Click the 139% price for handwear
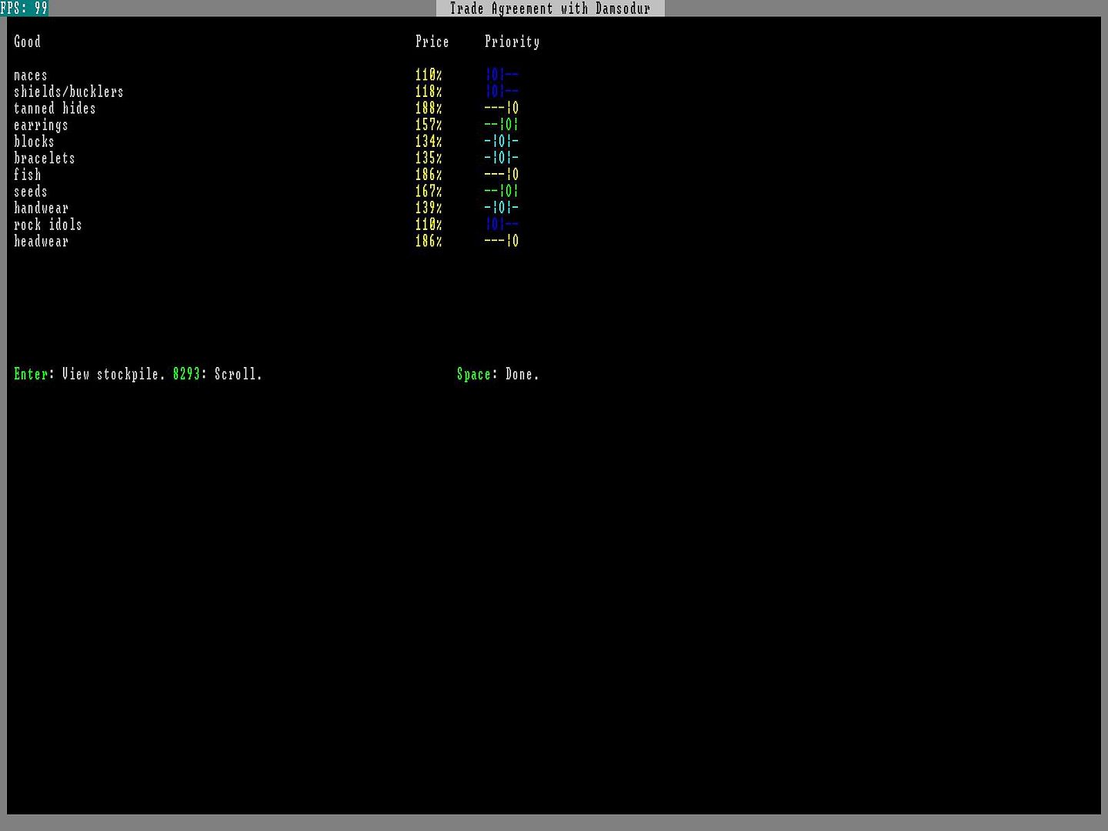 click(x=429, y=209)
